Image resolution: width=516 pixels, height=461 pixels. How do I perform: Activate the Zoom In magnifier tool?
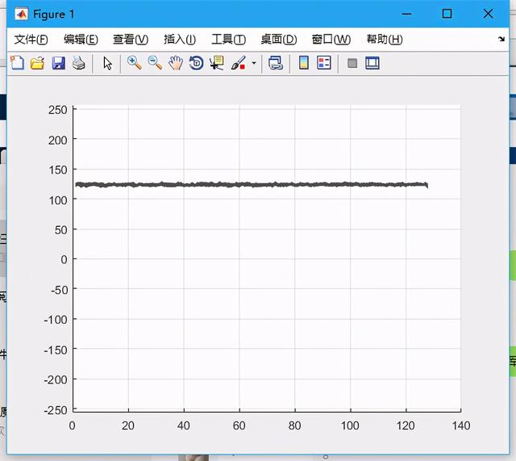tap(134, 63)
